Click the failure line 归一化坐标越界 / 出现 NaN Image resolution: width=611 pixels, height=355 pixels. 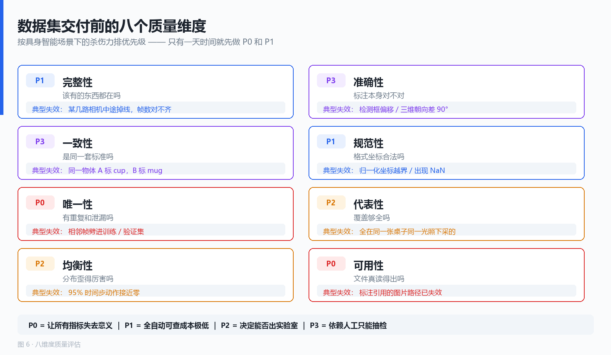(402, 170)
